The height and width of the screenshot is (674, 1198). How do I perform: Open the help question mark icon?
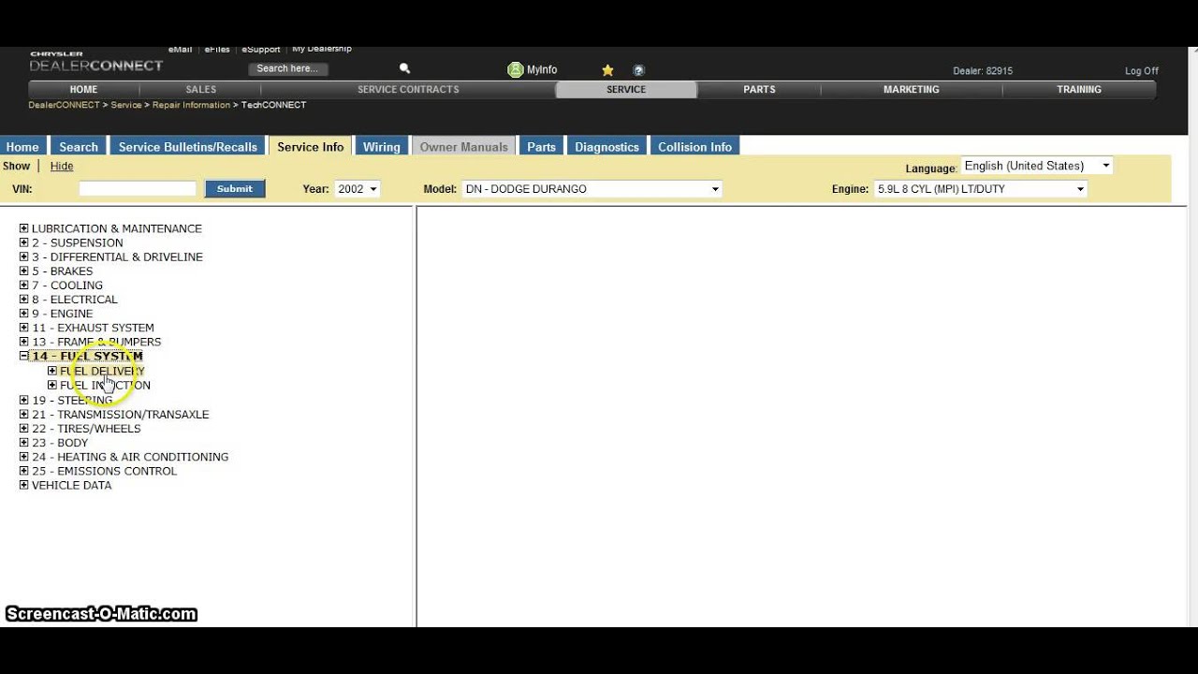tap(638, 70)
